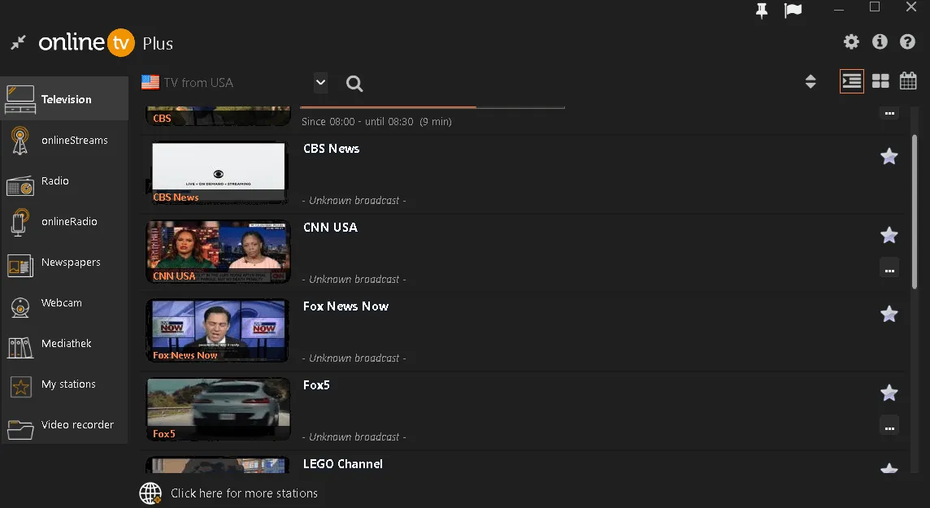Toggle favorite star for CNN USA
This screenshot has height=508, width=930.
coord(889,236)
